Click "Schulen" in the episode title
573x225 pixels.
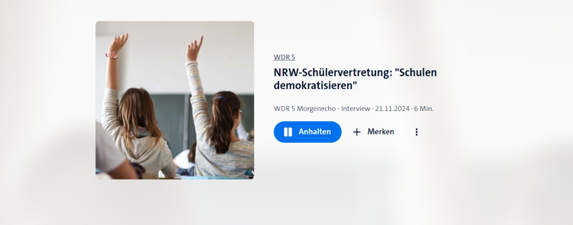click(418, 72)
